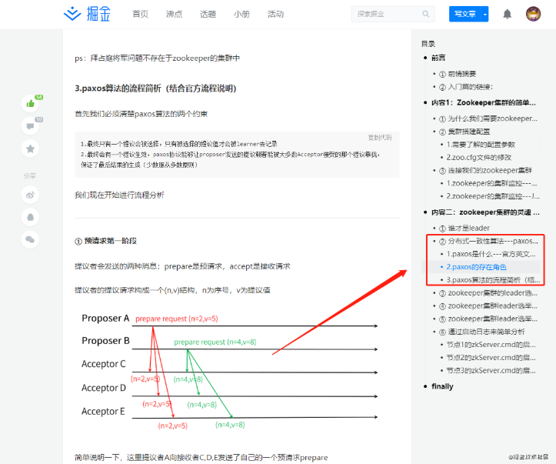Jump to 1.需要了解的配置参数 entry
The image size is (556, 464).
coord(481,145)
